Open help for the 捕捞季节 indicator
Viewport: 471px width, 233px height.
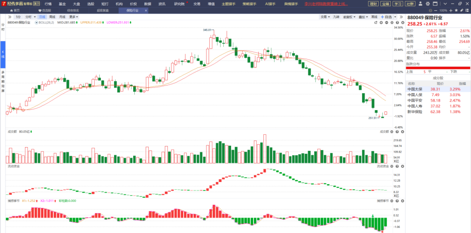click(x=397, y=201)
